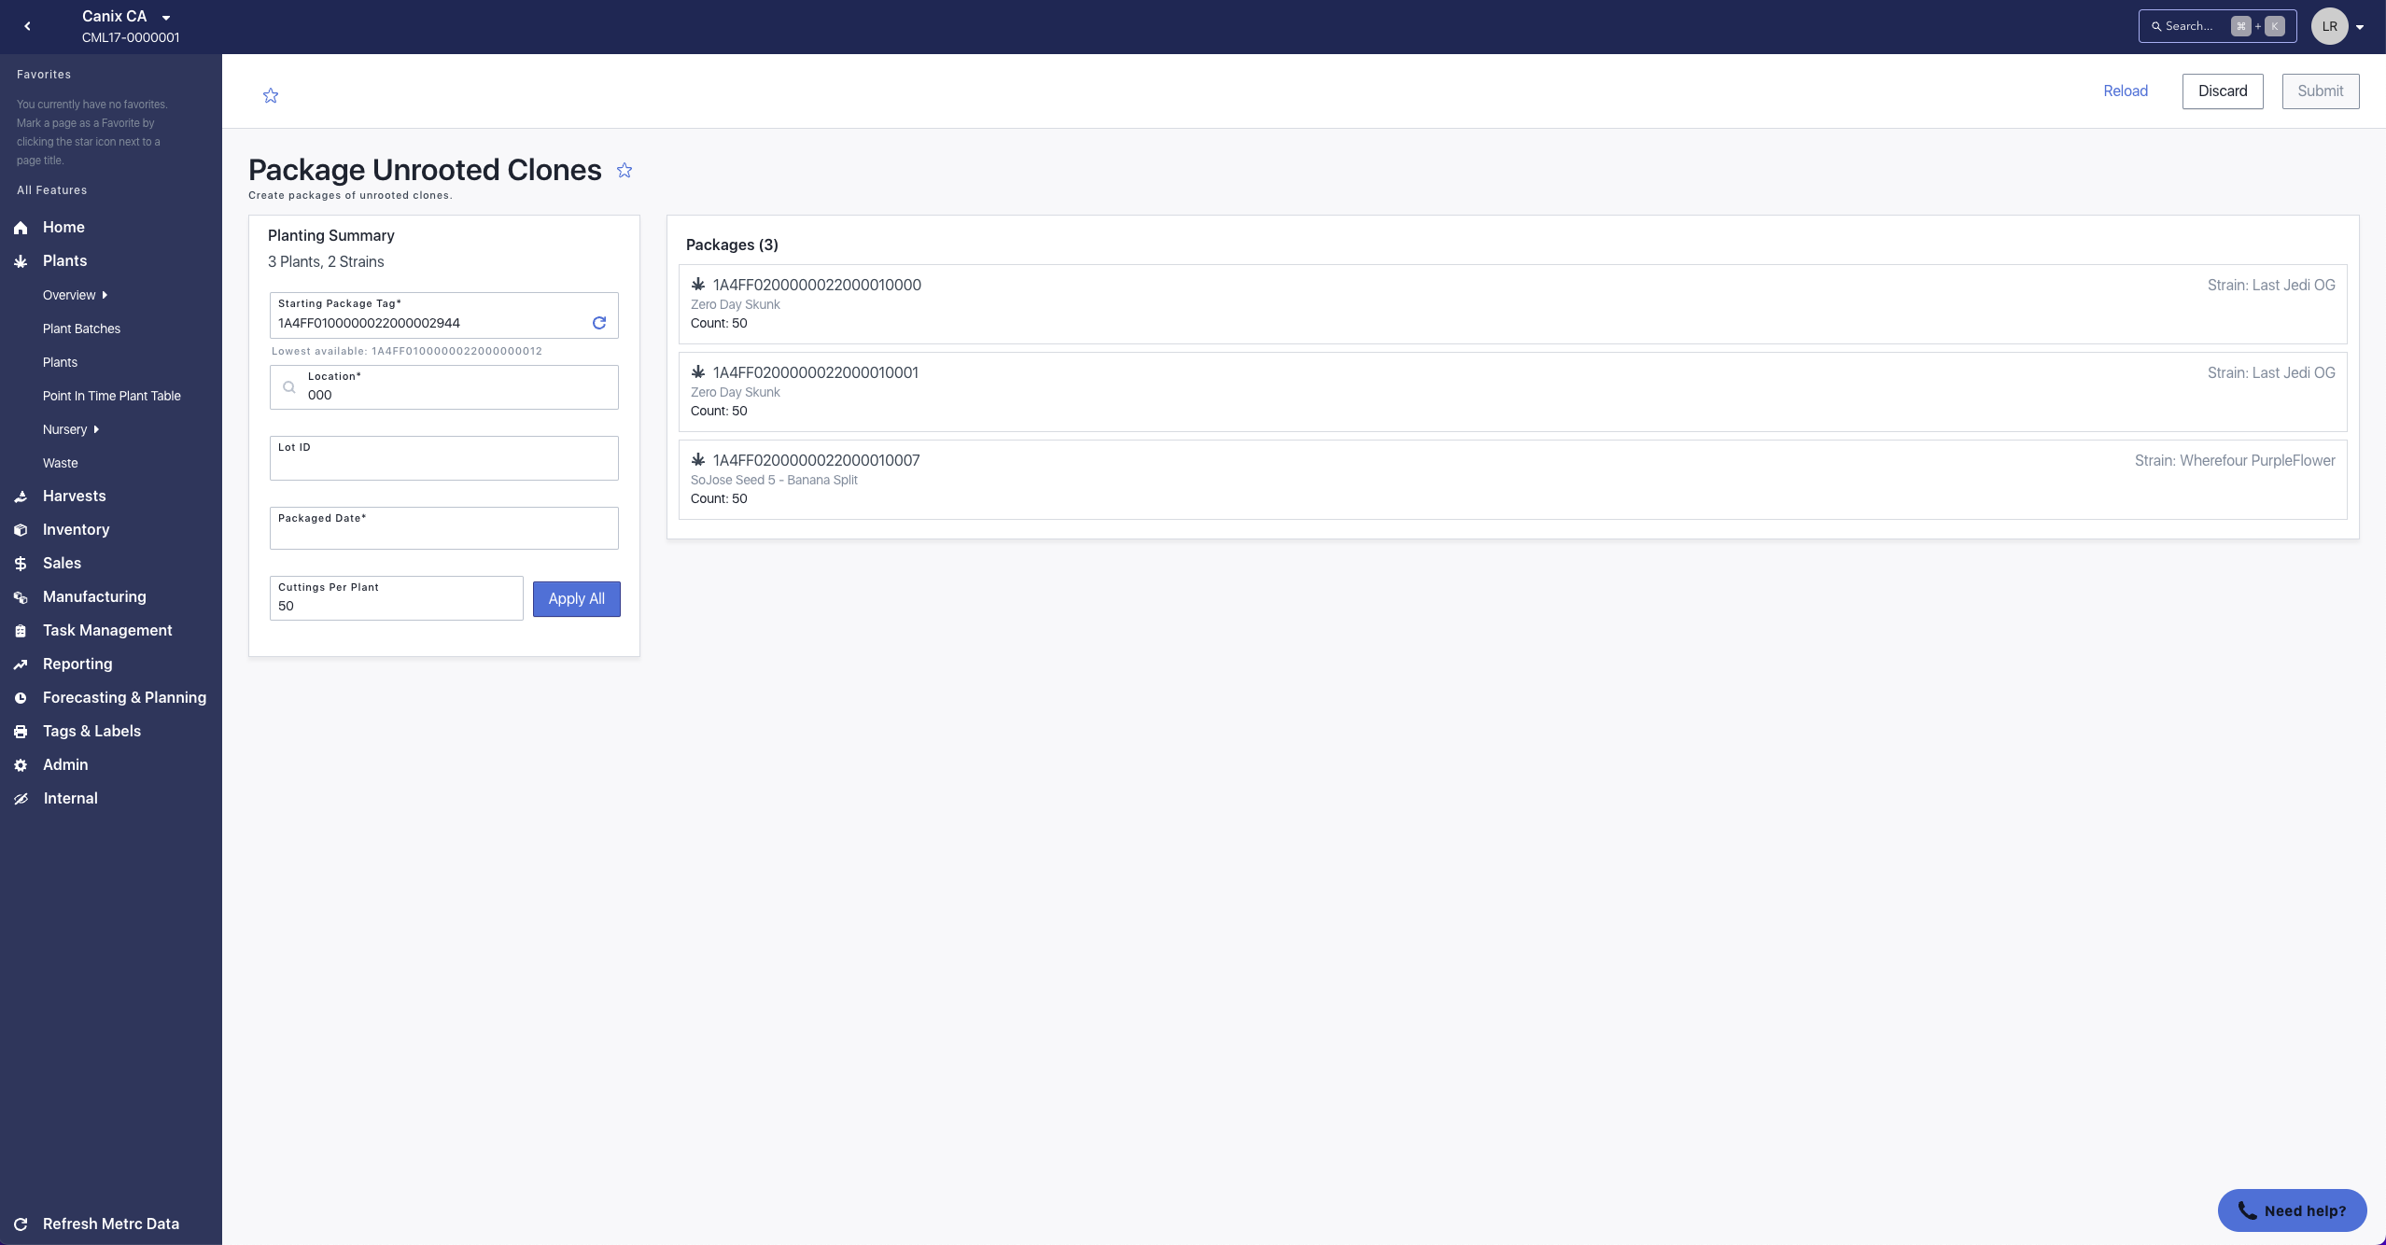Viewport: 2386px width, 1245px height.
Task: Click the Refresh Metrc Data icon
Action: click(21, 1224)
